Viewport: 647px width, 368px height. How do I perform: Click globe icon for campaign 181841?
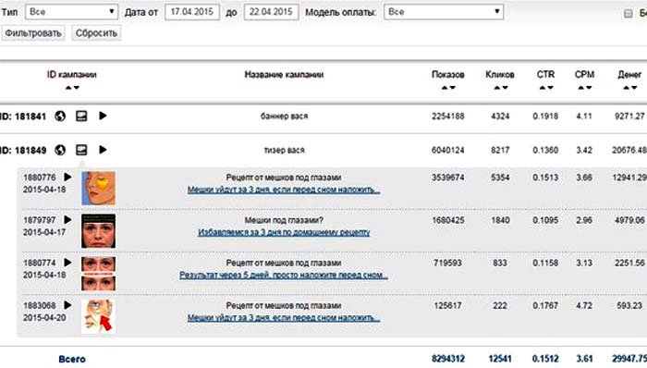[x=60, y=117]
